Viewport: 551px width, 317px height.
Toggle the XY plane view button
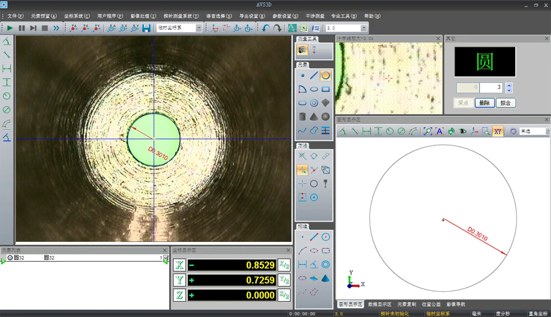[x=498, y=131]
